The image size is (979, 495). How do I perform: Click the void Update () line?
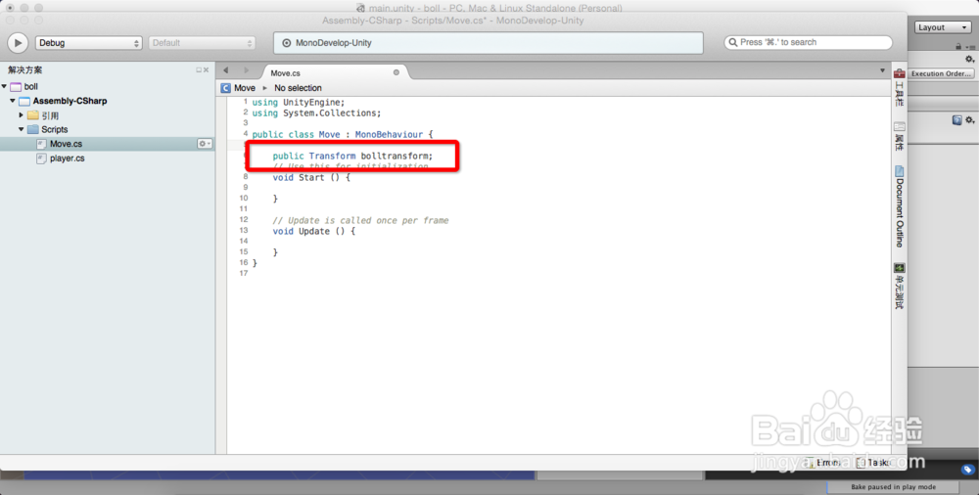[x=313, y=231]
